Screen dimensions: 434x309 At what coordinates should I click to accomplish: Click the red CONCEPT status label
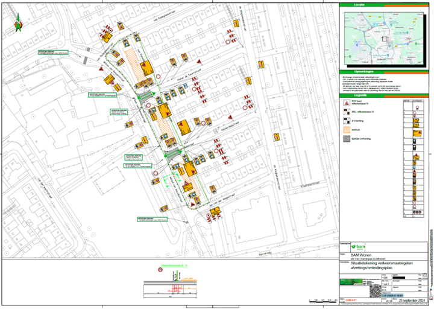point(350,300)
